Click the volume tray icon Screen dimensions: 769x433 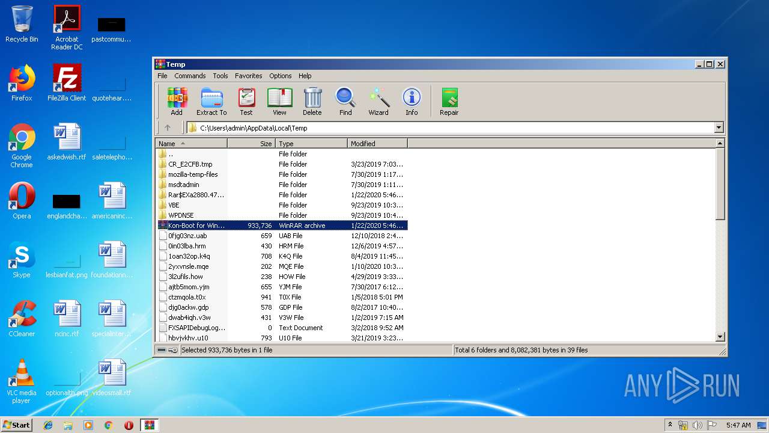click(698, 425)
